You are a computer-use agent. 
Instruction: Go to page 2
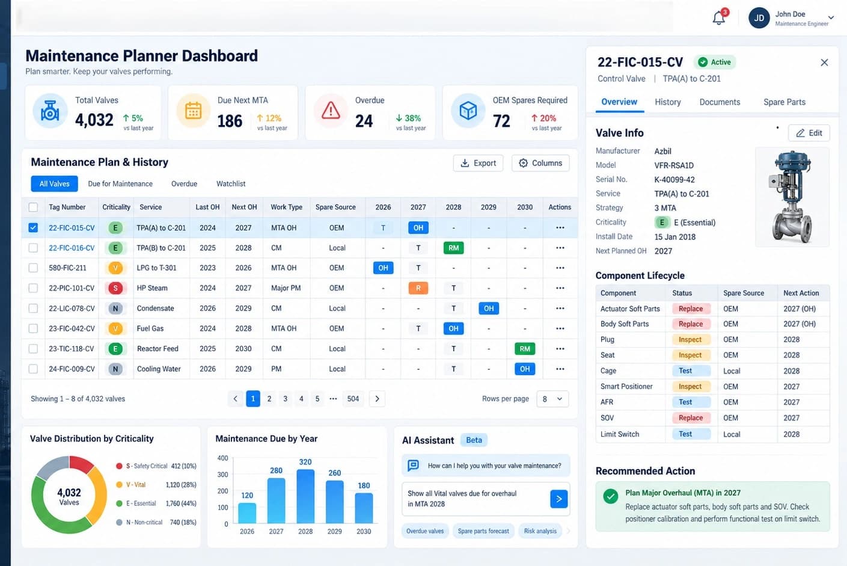coord(269,399)
